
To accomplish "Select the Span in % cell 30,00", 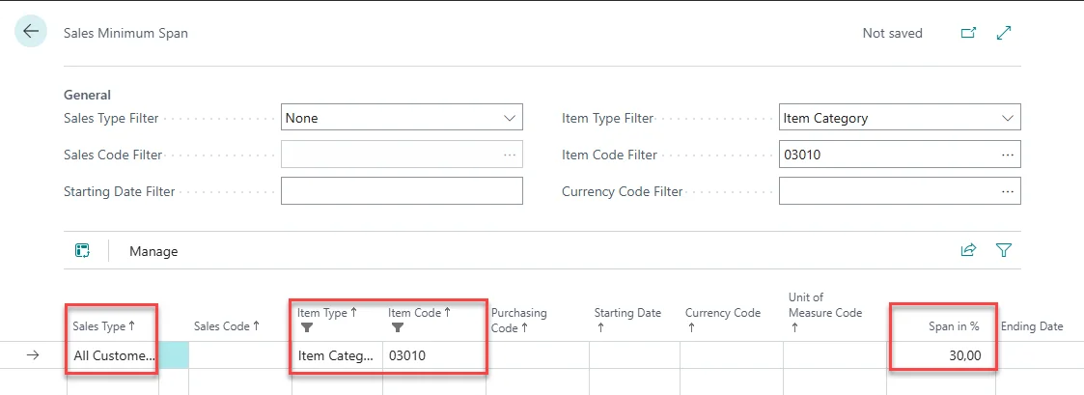I will tap(941, 355).
